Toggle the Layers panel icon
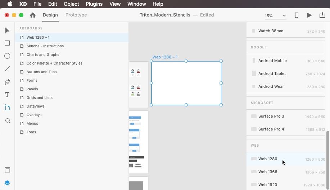The height and width of the screenshot is (190, 330). pyautogui.click(x=7, y=183)
